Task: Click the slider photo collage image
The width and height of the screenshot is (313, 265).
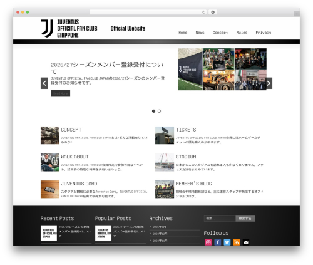Action: tap(222, 70)
